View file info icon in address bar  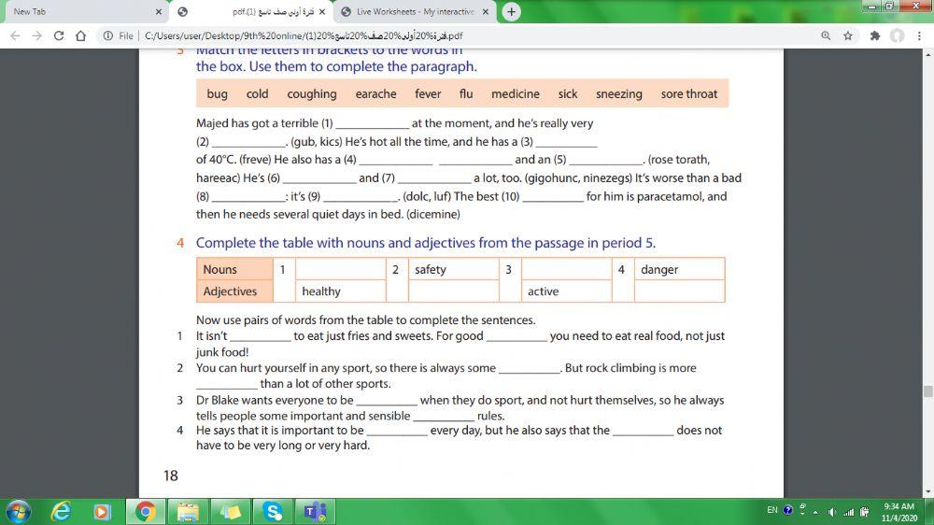click(x=107, y=35)
